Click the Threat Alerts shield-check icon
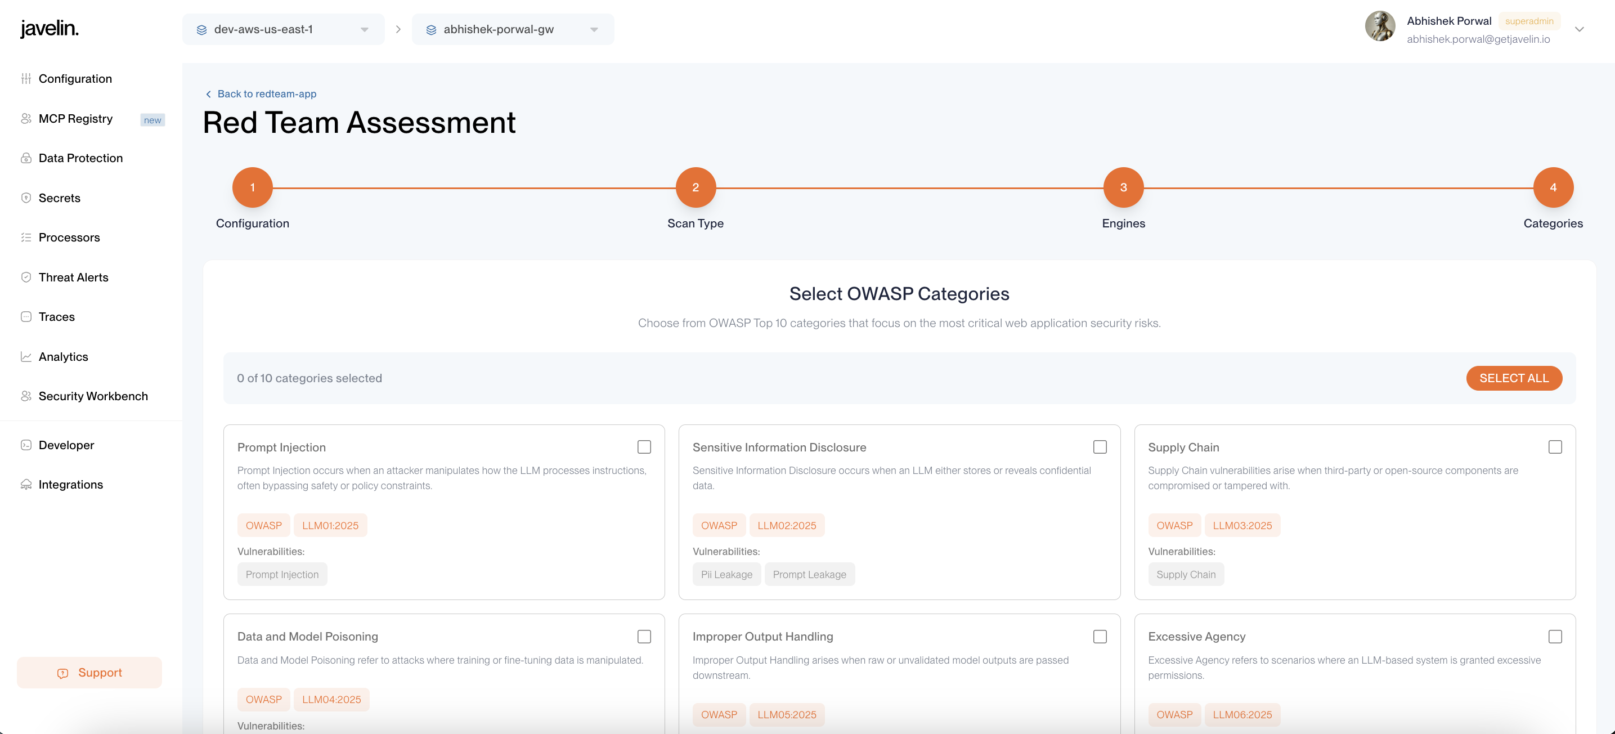 (x=26, y=278)
